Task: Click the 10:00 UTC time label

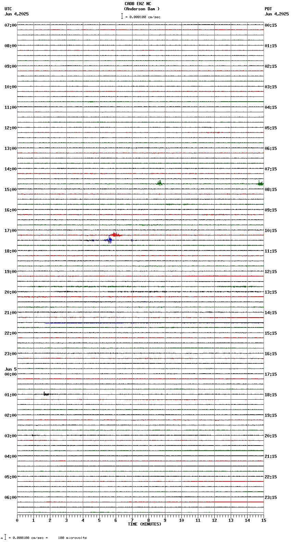Action: click(x=11, y=87)
